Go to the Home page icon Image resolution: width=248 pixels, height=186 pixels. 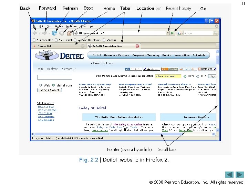[x=69, y=33]
